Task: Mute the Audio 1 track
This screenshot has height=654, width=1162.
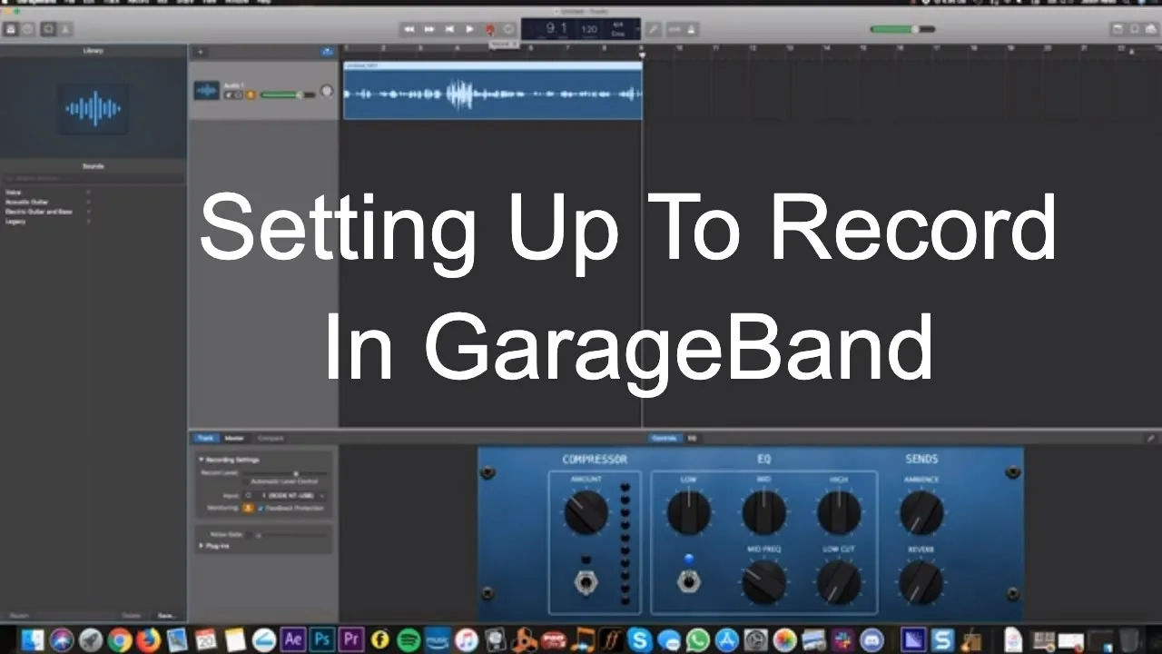Action: coord(228,94)
